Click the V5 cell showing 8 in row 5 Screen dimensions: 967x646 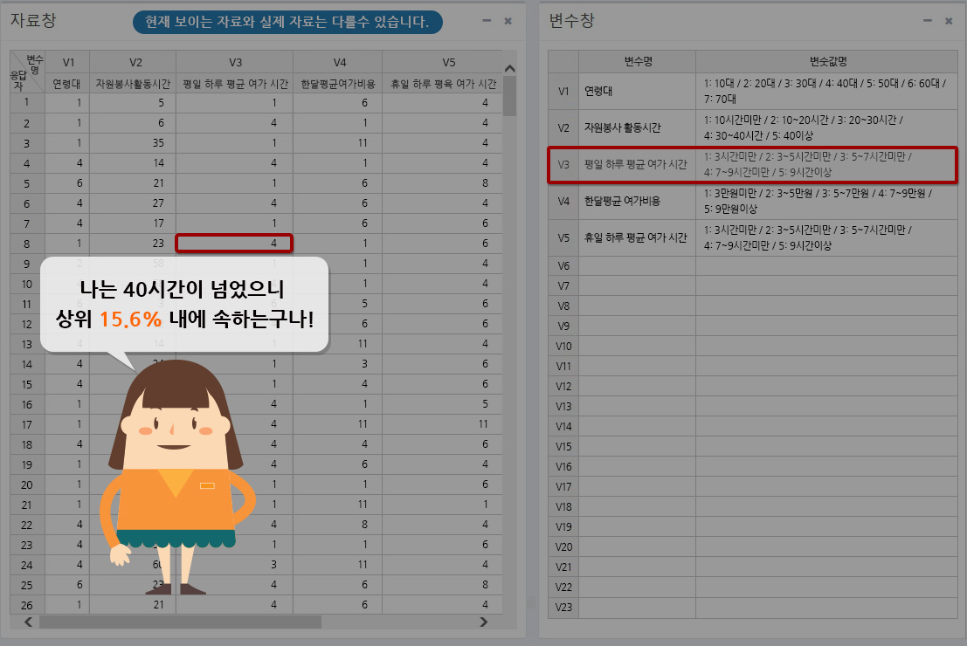(x=443, y=183)
